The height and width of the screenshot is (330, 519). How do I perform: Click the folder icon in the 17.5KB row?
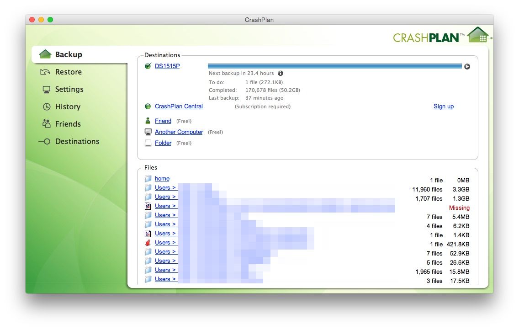click(x=148, y=279)
